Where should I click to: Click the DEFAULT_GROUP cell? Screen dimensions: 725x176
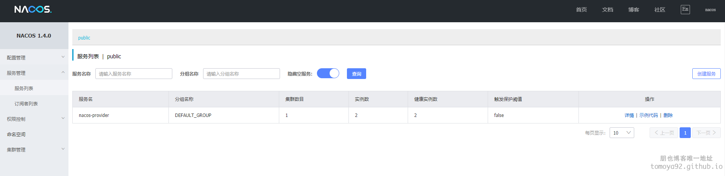224,115
